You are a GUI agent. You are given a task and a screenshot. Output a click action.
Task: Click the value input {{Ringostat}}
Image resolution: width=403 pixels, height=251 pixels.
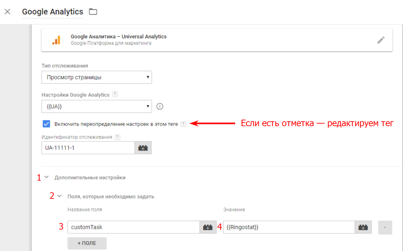pos(289,227)
